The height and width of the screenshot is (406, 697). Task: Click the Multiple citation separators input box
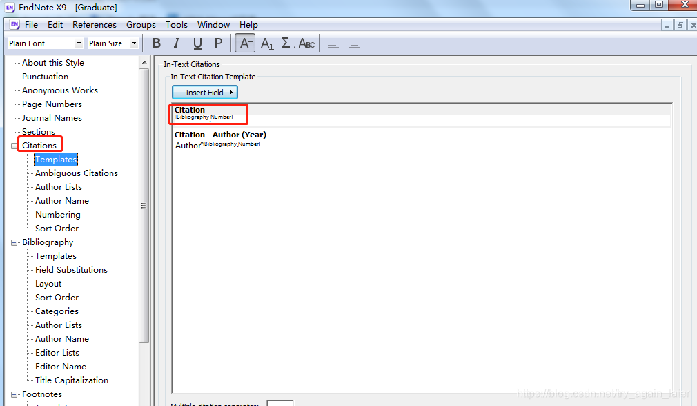(x=280, y=403)
